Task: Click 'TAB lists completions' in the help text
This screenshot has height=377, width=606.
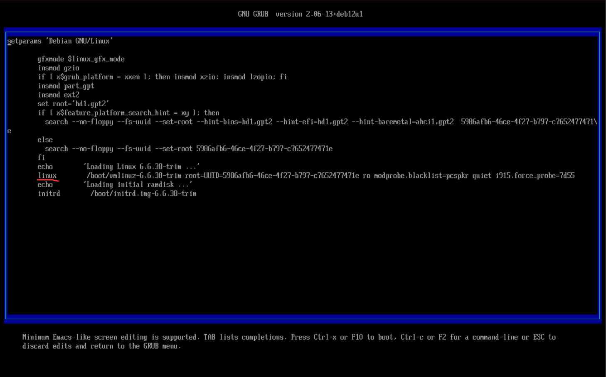Action: point(244,337)
